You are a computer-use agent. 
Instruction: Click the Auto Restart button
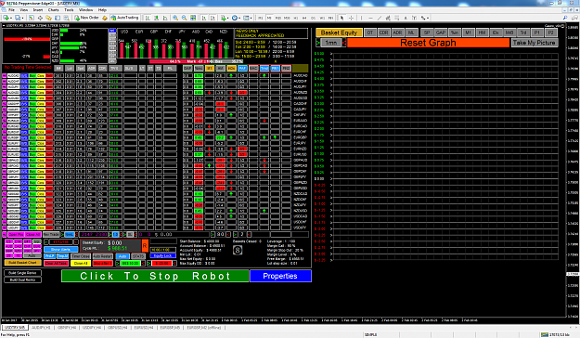tap(102, 256)
